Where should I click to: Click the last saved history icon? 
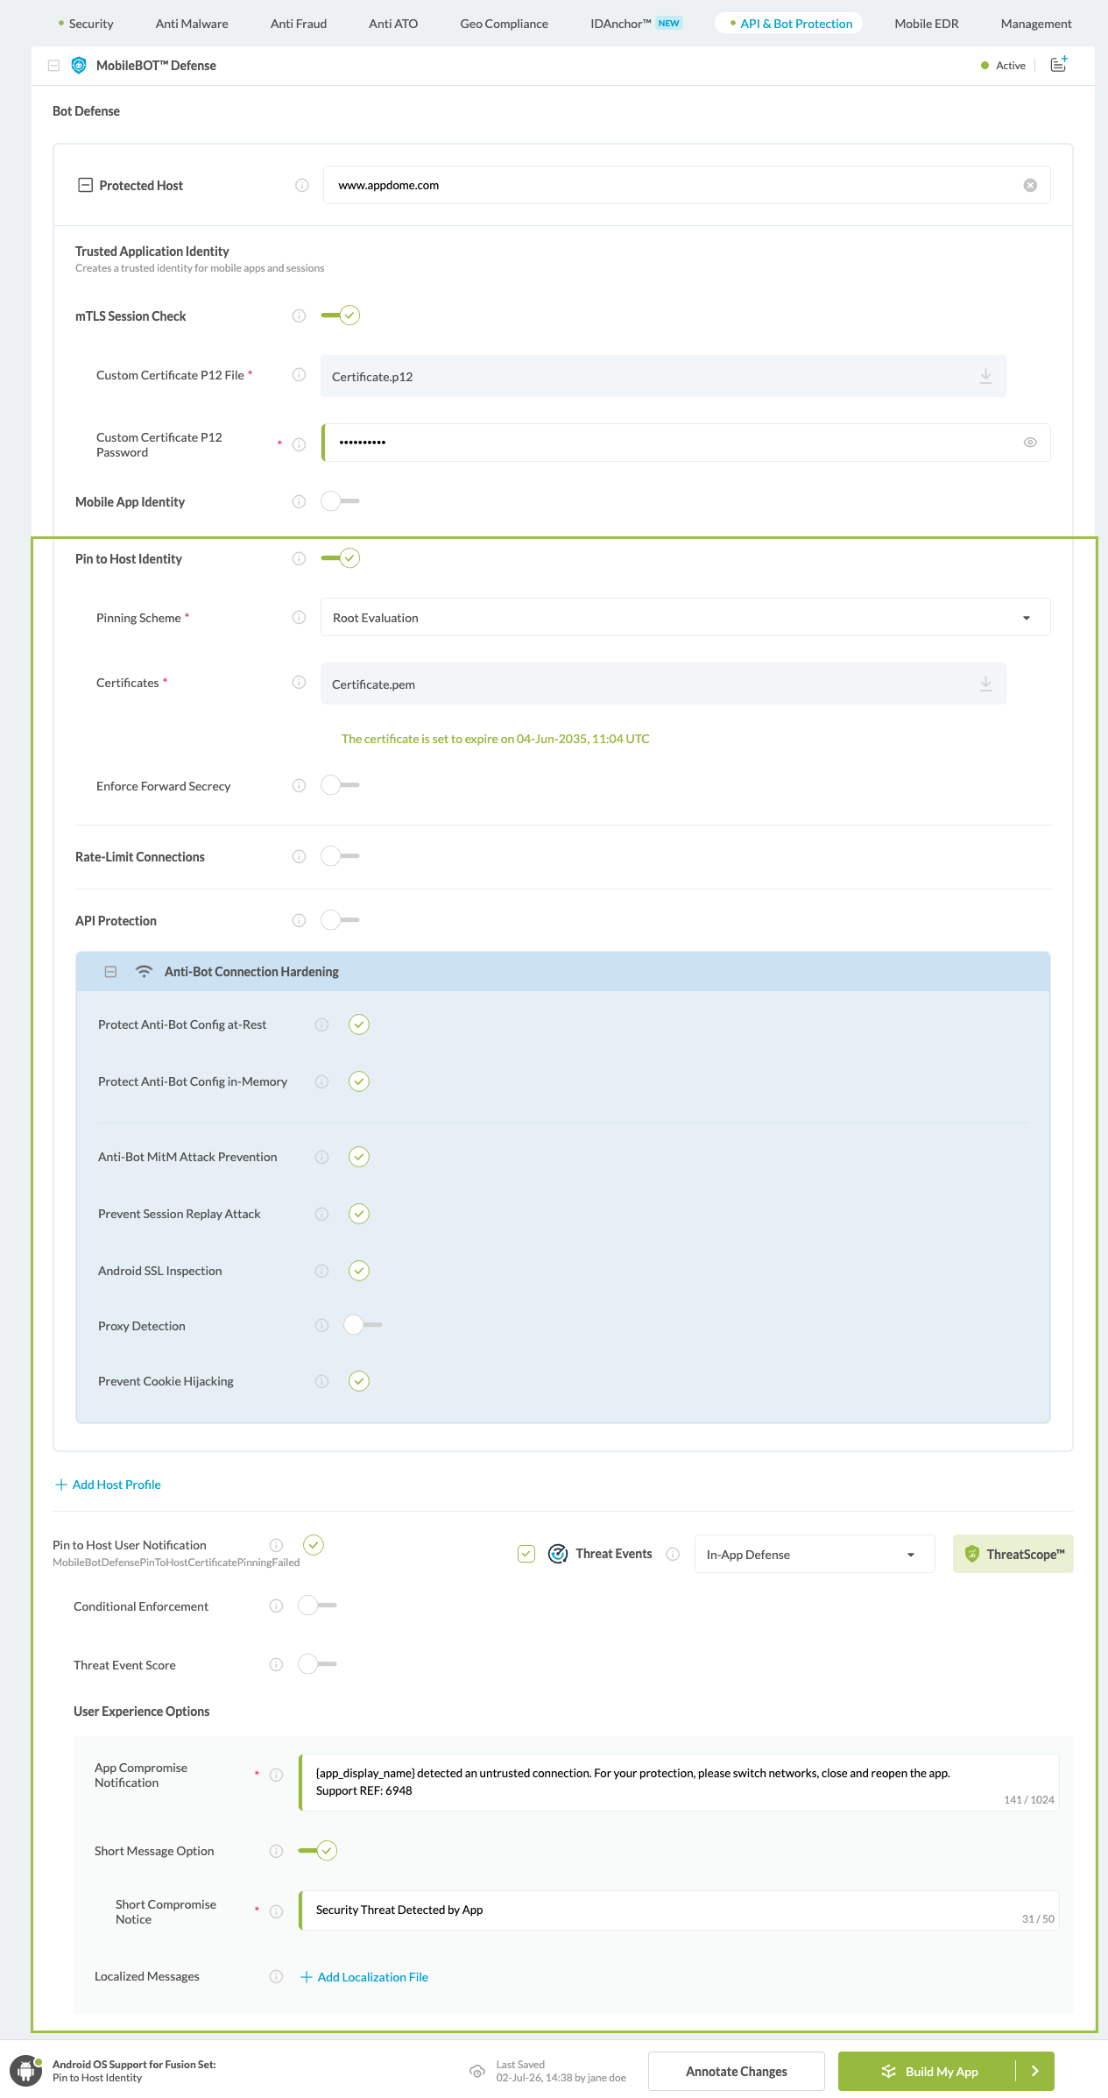click(x=477, y=2071)
